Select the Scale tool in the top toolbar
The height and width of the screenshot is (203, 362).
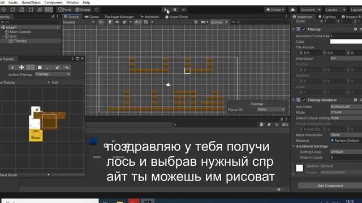point(21,10)
